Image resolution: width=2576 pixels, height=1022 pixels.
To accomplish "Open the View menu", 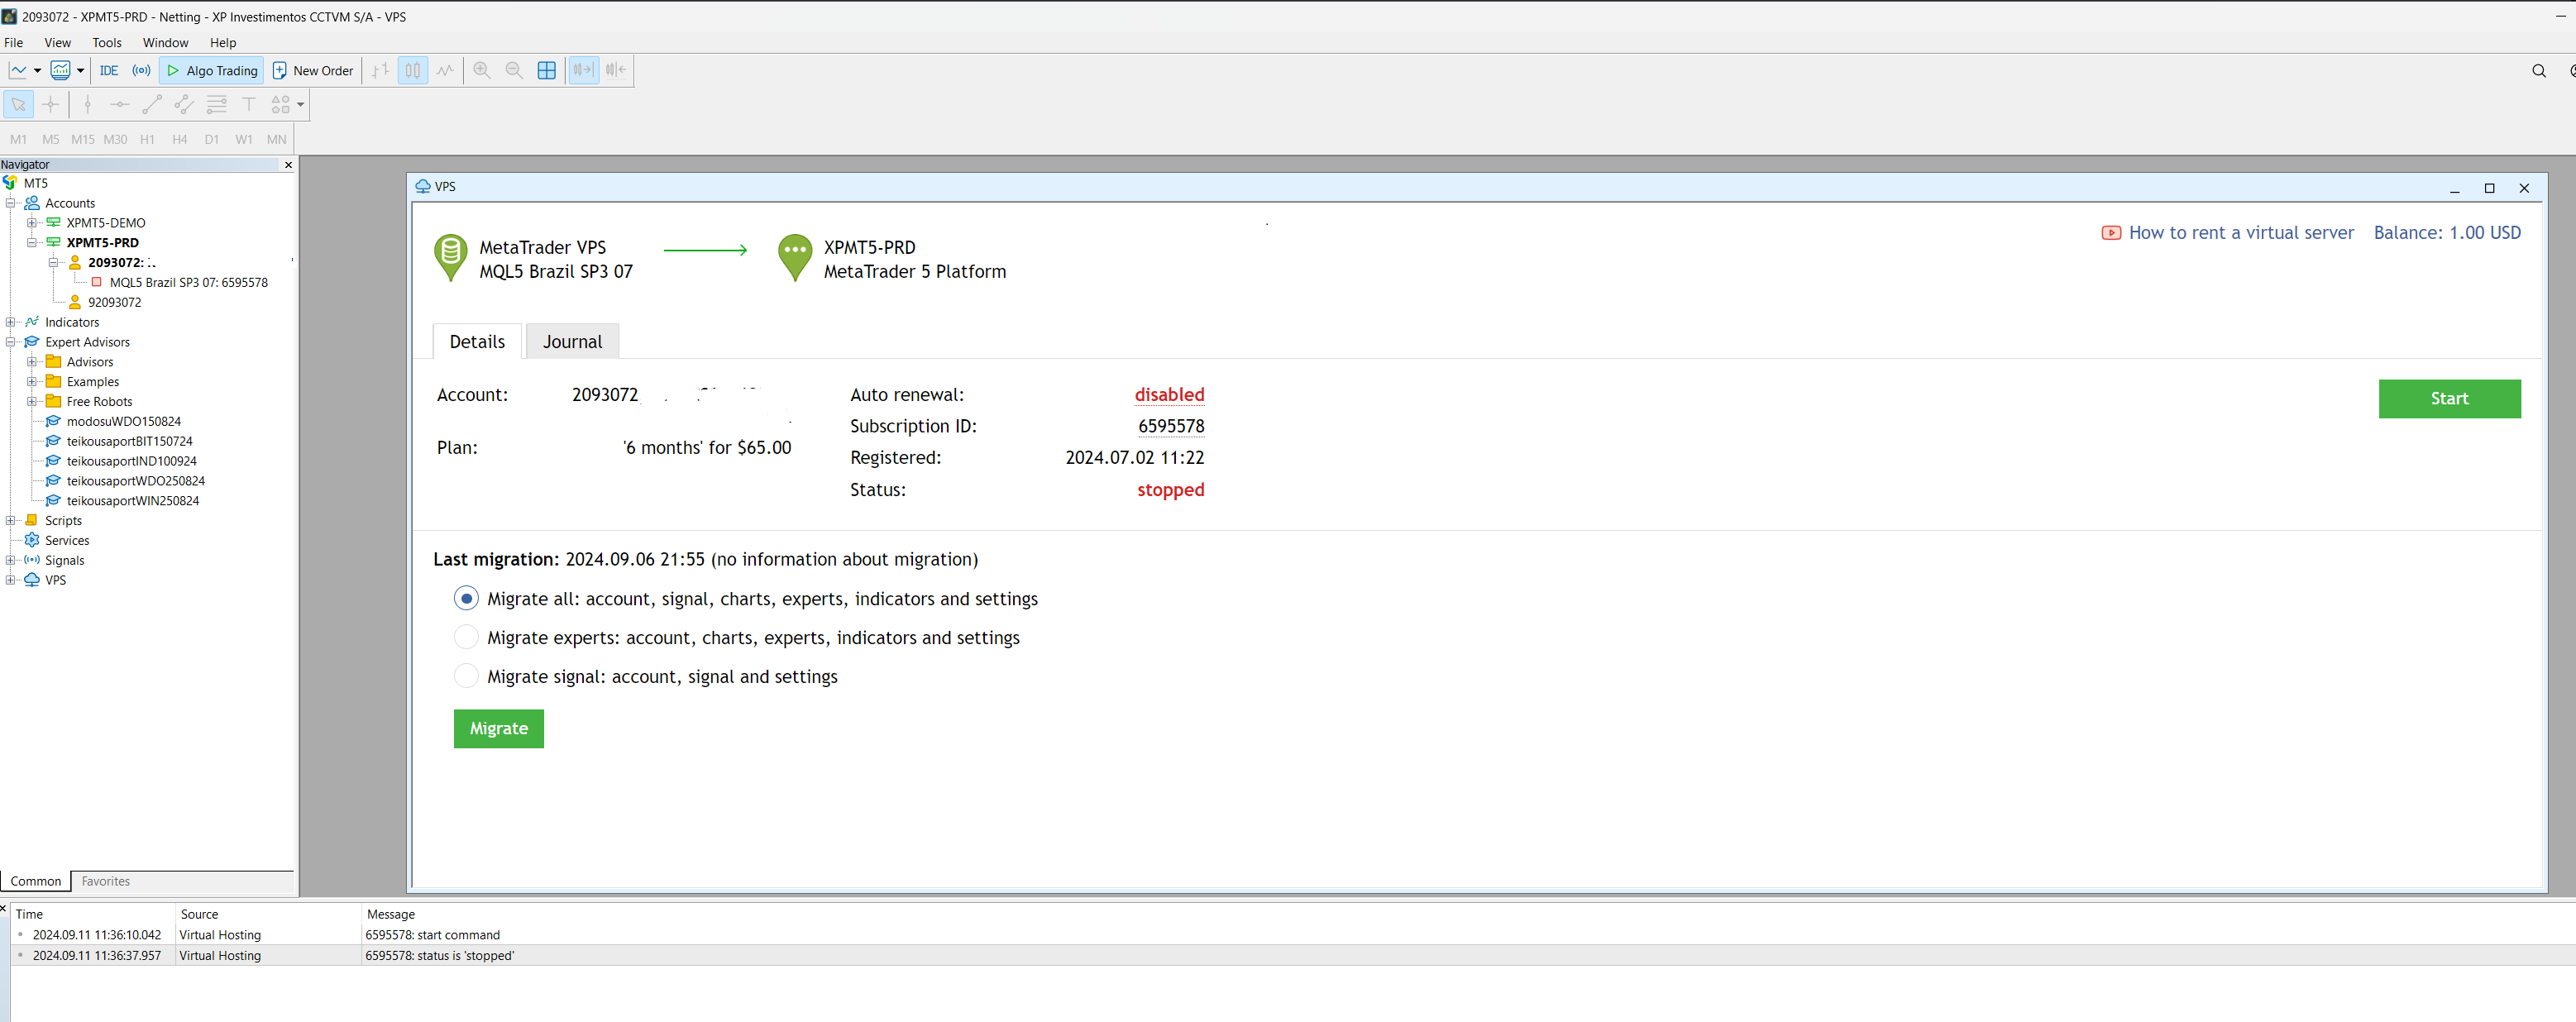I will tap(57, 42).
